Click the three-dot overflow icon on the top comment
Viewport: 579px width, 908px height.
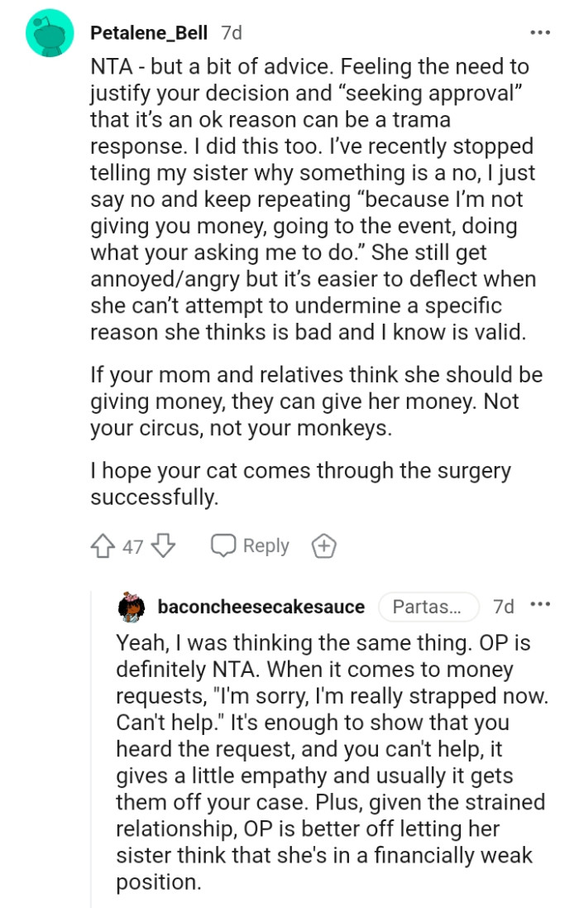pyautogui.click(x=539, y=32)
